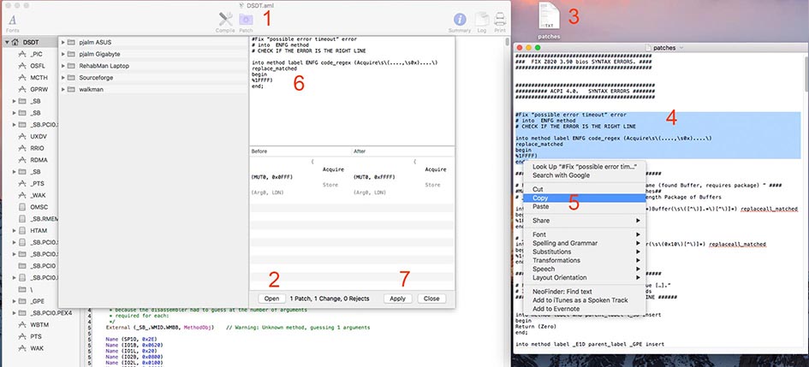Image resolution: width=809 pixels, height=367 pixels.
Task: Open the Log toolbar icon
Action: click(482, 22)
